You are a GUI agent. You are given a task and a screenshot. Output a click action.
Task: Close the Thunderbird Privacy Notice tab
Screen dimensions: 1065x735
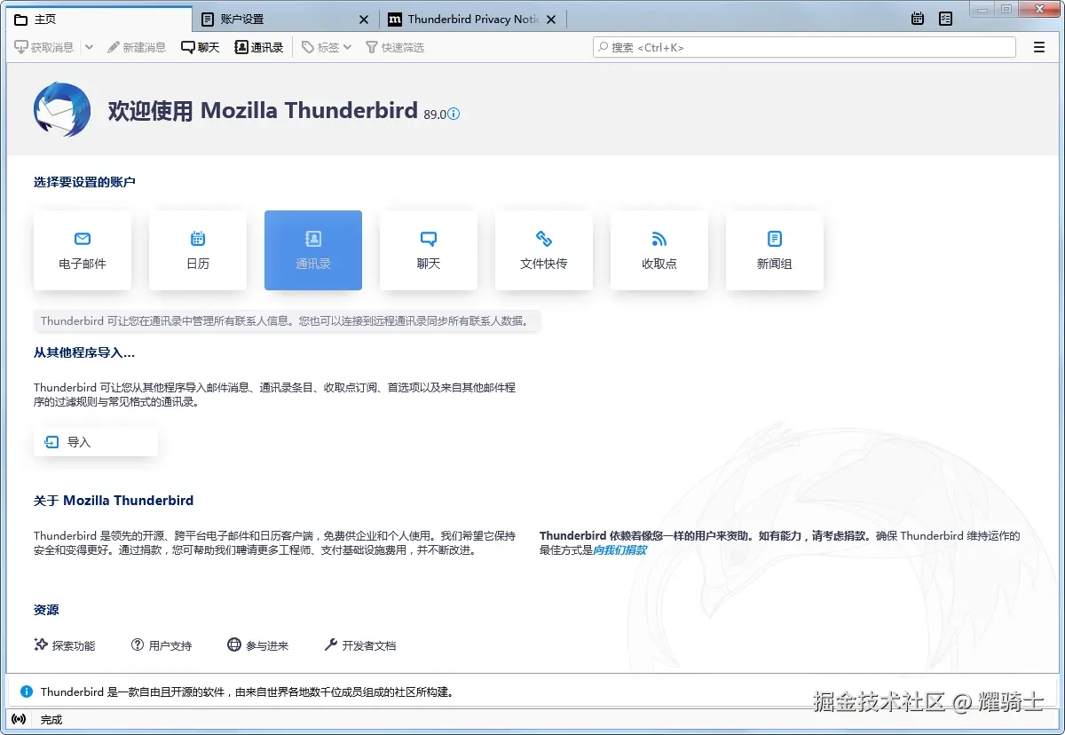551,19
